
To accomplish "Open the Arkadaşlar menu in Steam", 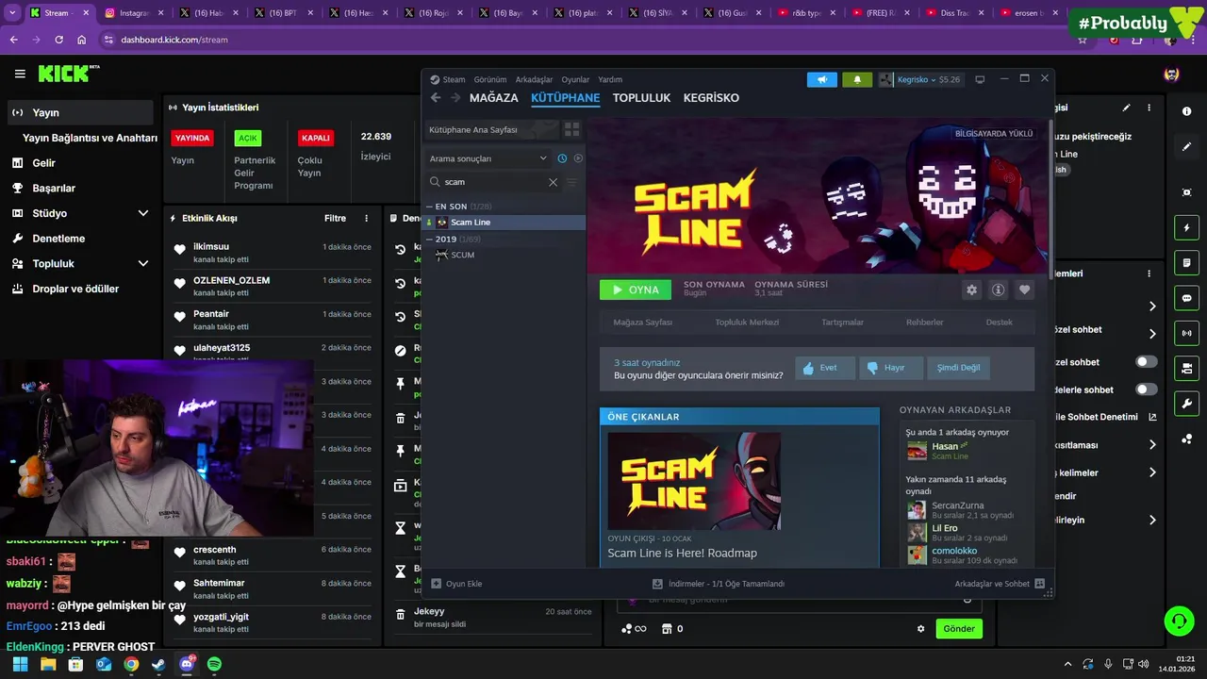I will 535,79.
